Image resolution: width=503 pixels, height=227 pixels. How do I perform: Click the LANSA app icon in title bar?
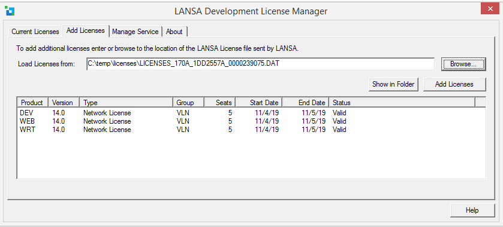(10, 11)
